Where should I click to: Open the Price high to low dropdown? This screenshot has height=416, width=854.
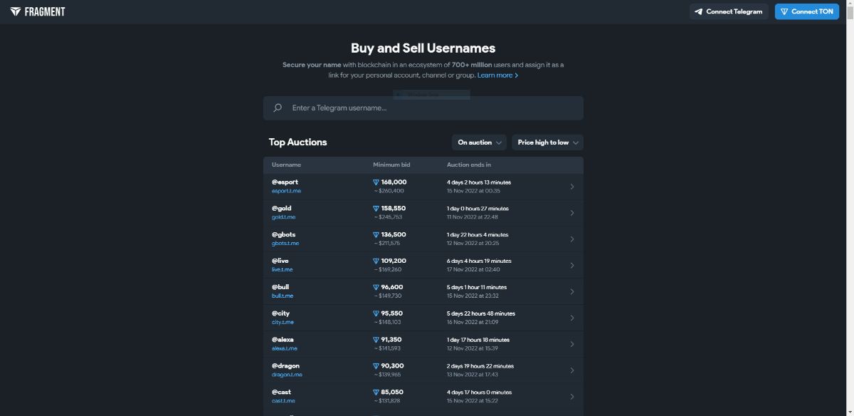[x=547, y=142]
